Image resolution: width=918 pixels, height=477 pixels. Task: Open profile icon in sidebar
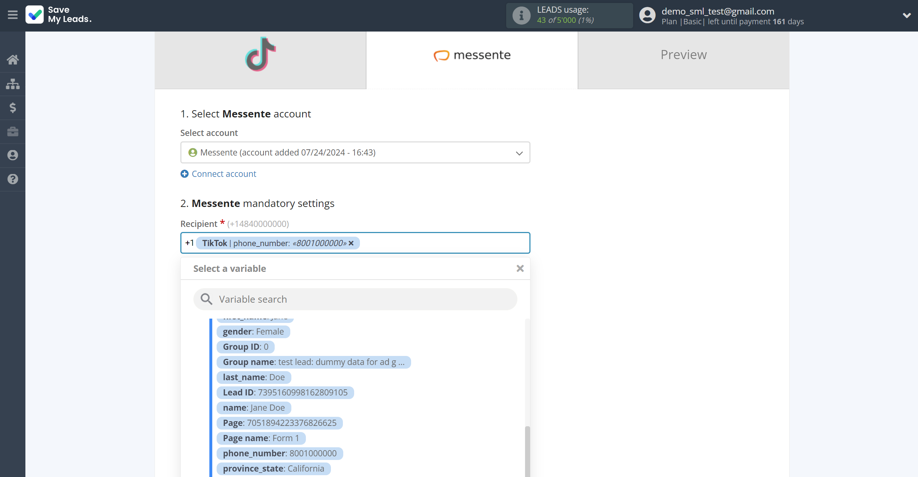(x=13, y=155)
